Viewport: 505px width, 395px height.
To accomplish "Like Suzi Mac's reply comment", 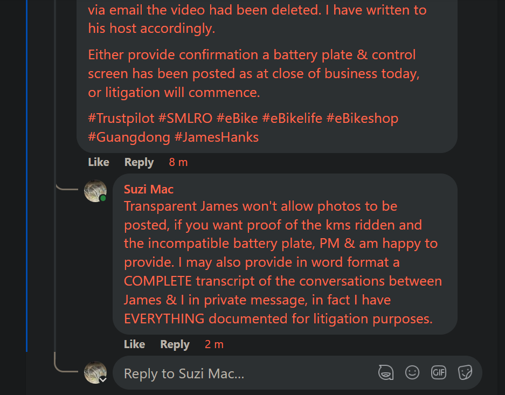I will tap(134, 344).
